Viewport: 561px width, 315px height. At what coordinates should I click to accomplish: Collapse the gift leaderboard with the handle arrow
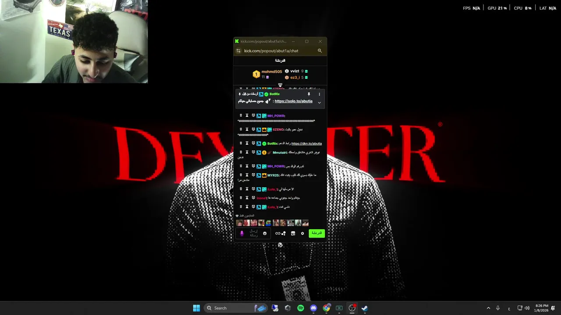pos(280,85)
